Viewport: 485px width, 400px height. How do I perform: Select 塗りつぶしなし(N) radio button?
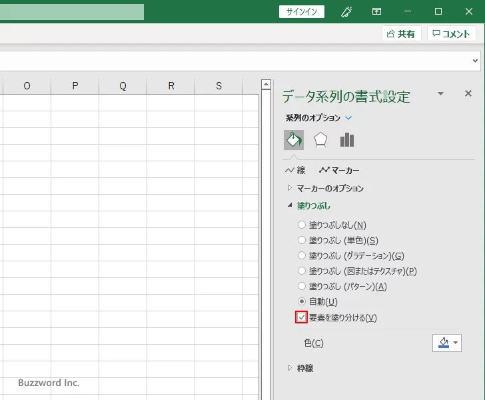pos(302,225)
